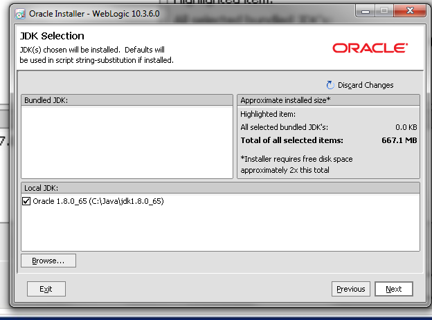Click the Oracle Installer title bar icon
The height and width of the screenshot is (320, 432).
[x=20, y=14]
